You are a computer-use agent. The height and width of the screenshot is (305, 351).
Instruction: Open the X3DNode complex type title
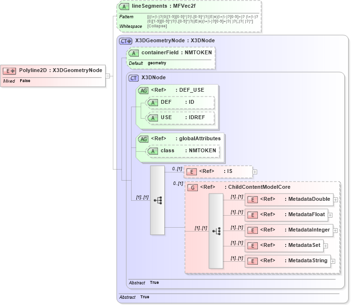(154, 77)
